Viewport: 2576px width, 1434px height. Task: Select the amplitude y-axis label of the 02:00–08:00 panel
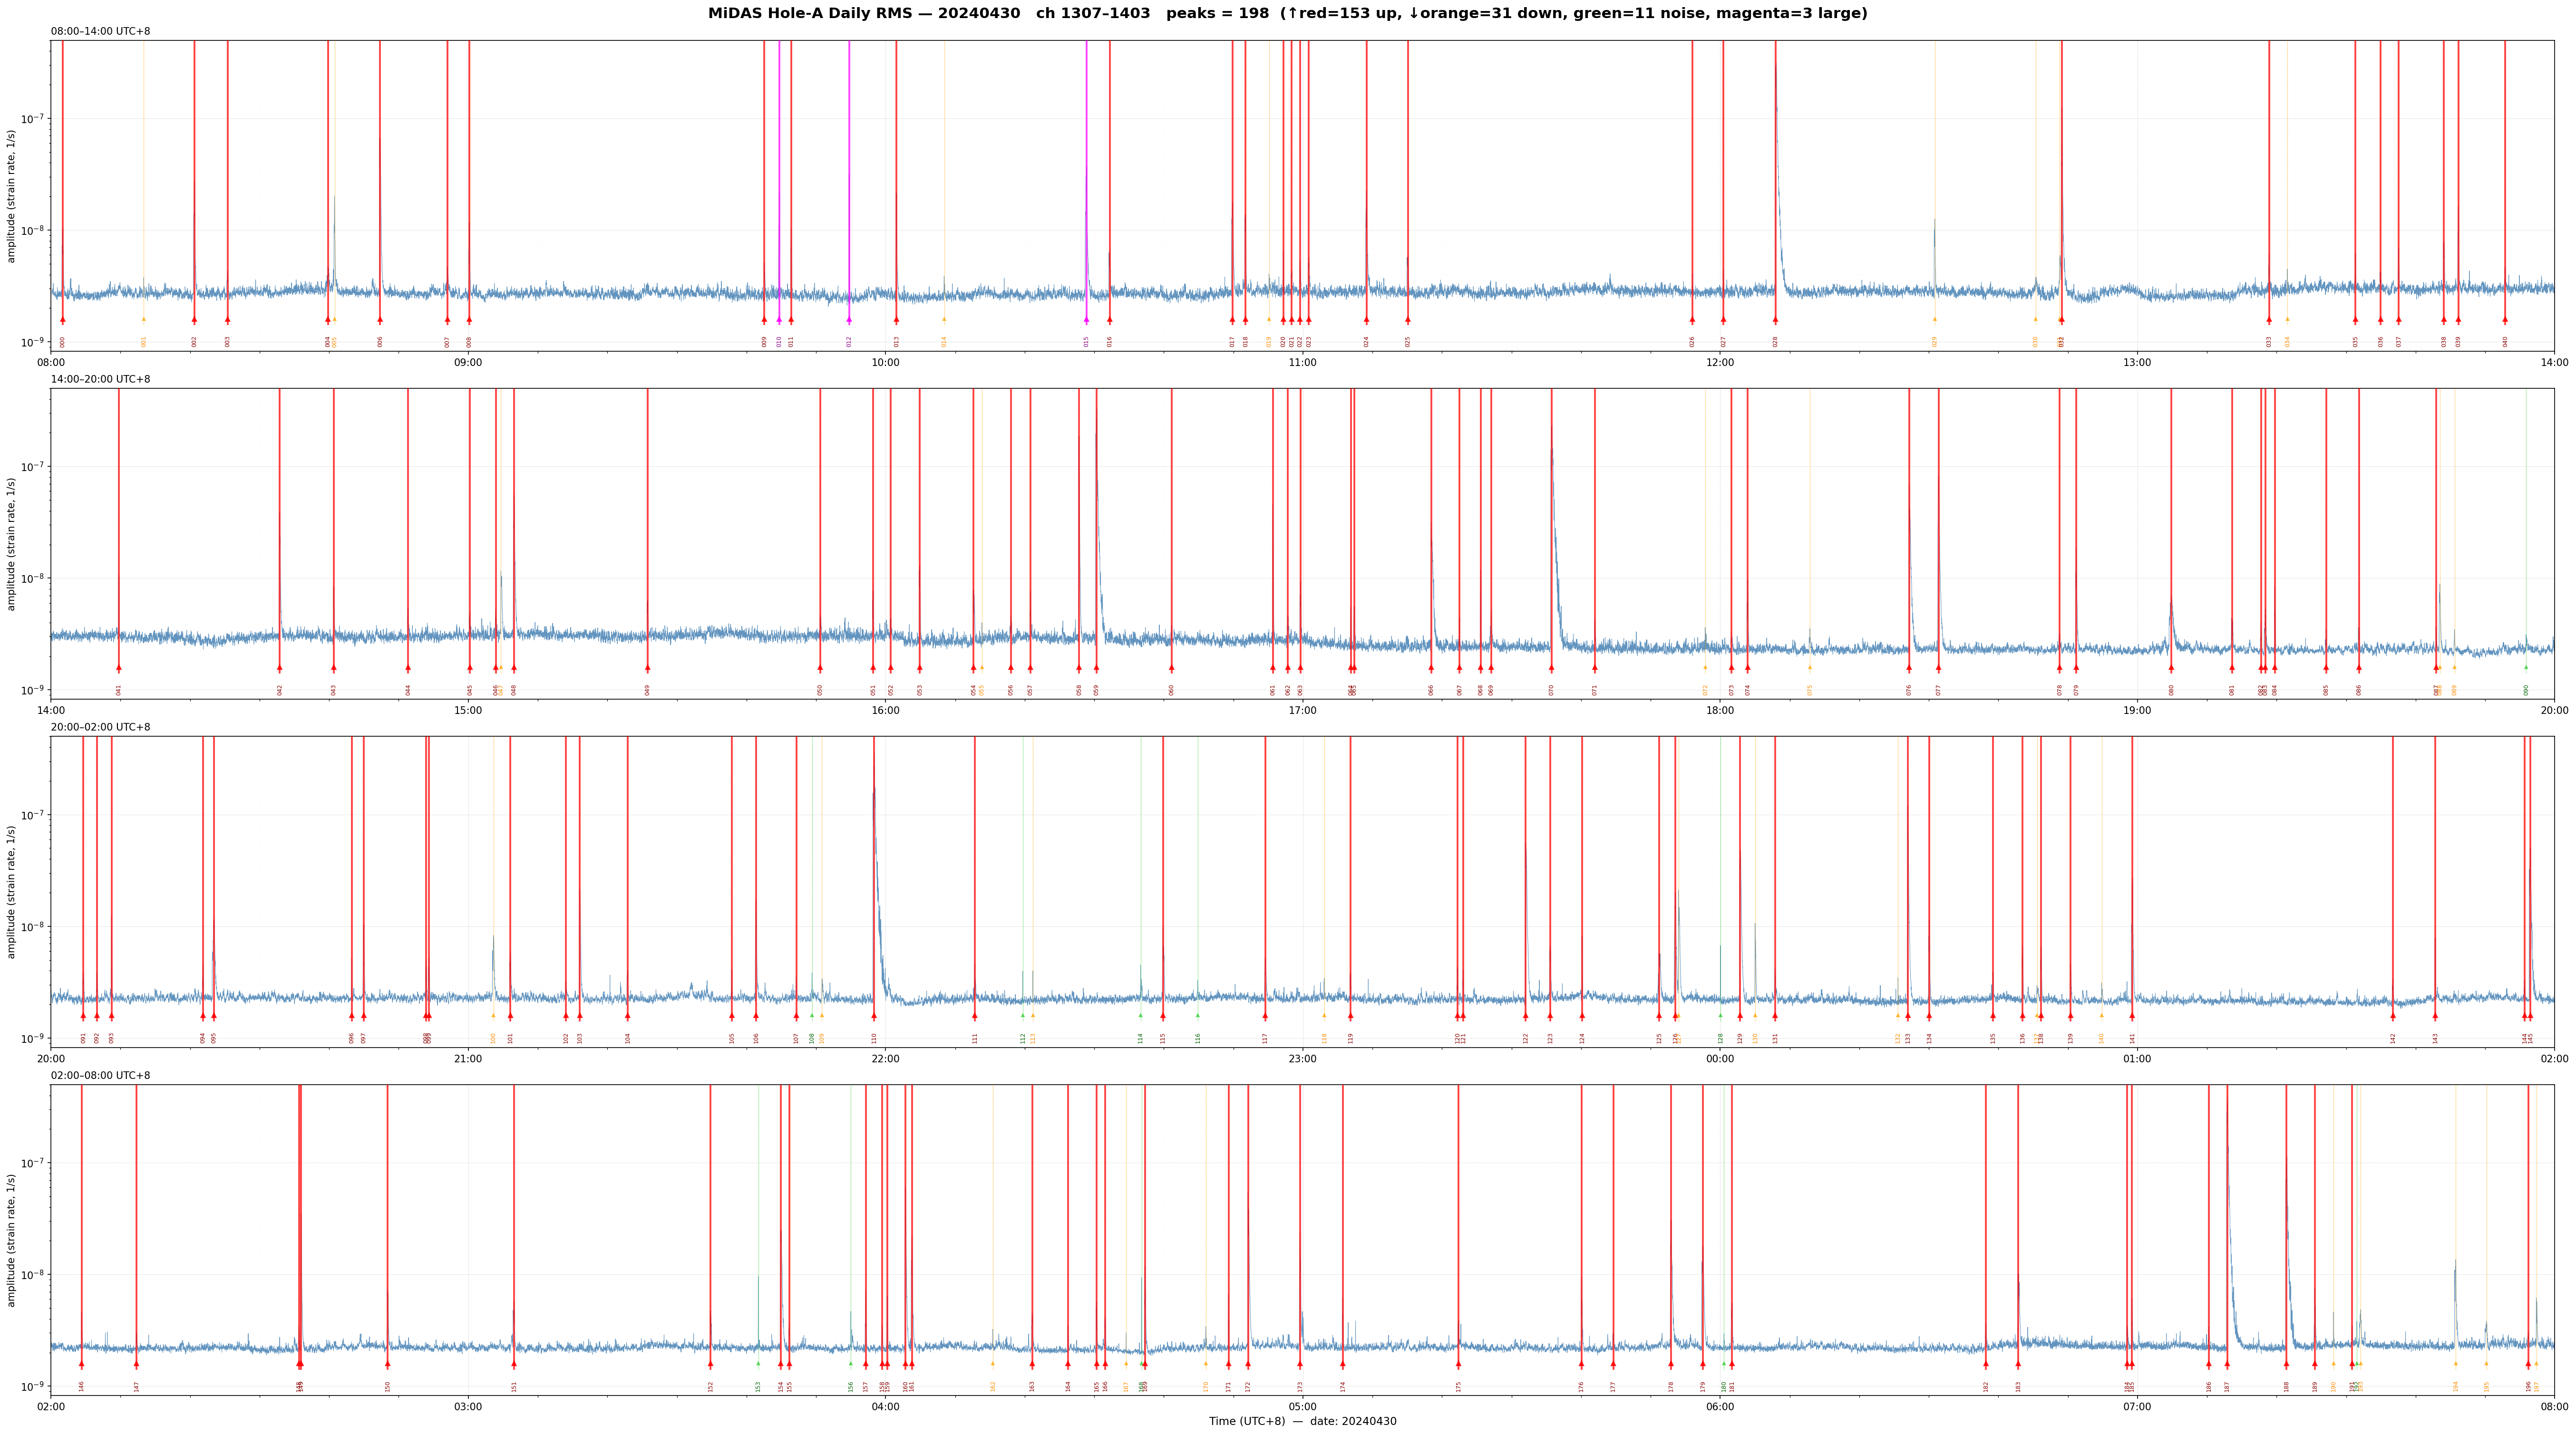coord(12,1240)
